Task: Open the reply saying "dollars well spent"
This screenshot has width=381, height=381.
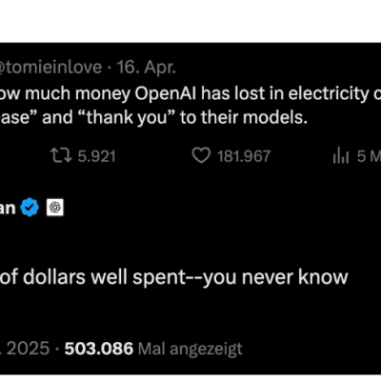Action: 174,277
